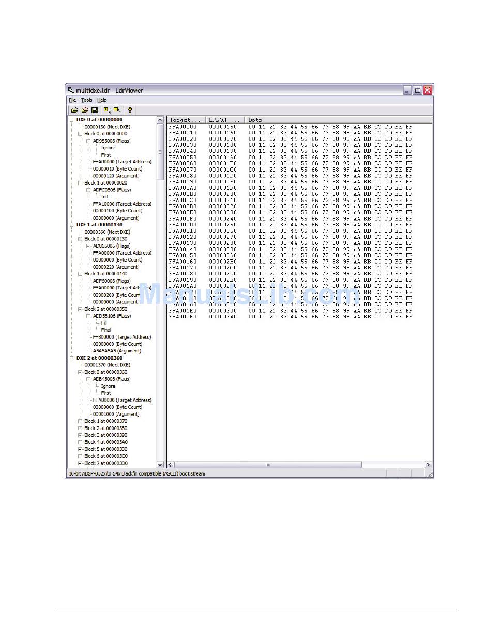Image resolution: width=491 pixels, height=644 pixels.
Task: Collapse the AD955006 (Flags) node
Action: click(88, 141)
